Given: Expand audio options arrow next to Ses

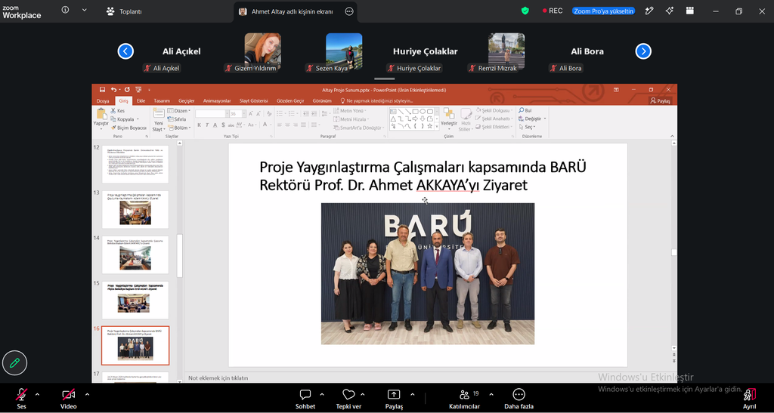Looking at the screenshot, I should click(37, 394).
